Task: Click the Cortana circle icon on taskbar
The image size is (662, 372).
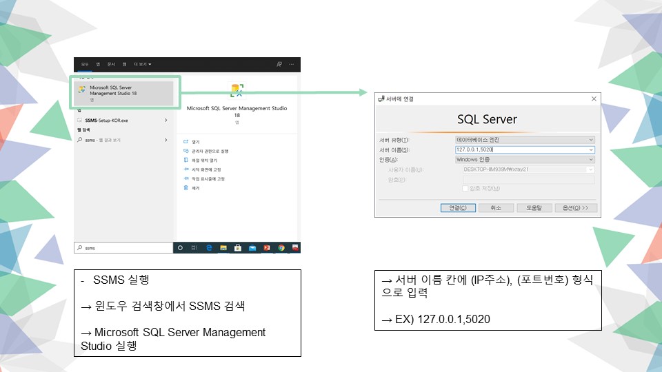Action: tap(180, 247)
